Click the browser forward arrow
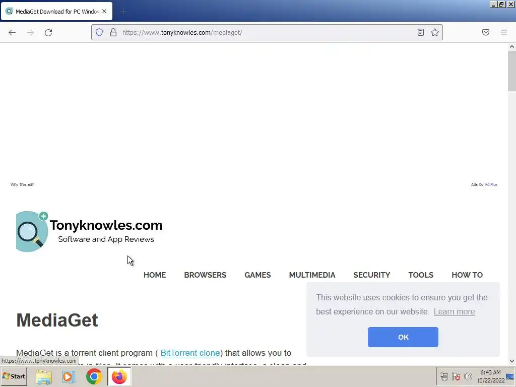516x387 pixels. [x=30, y=33]
